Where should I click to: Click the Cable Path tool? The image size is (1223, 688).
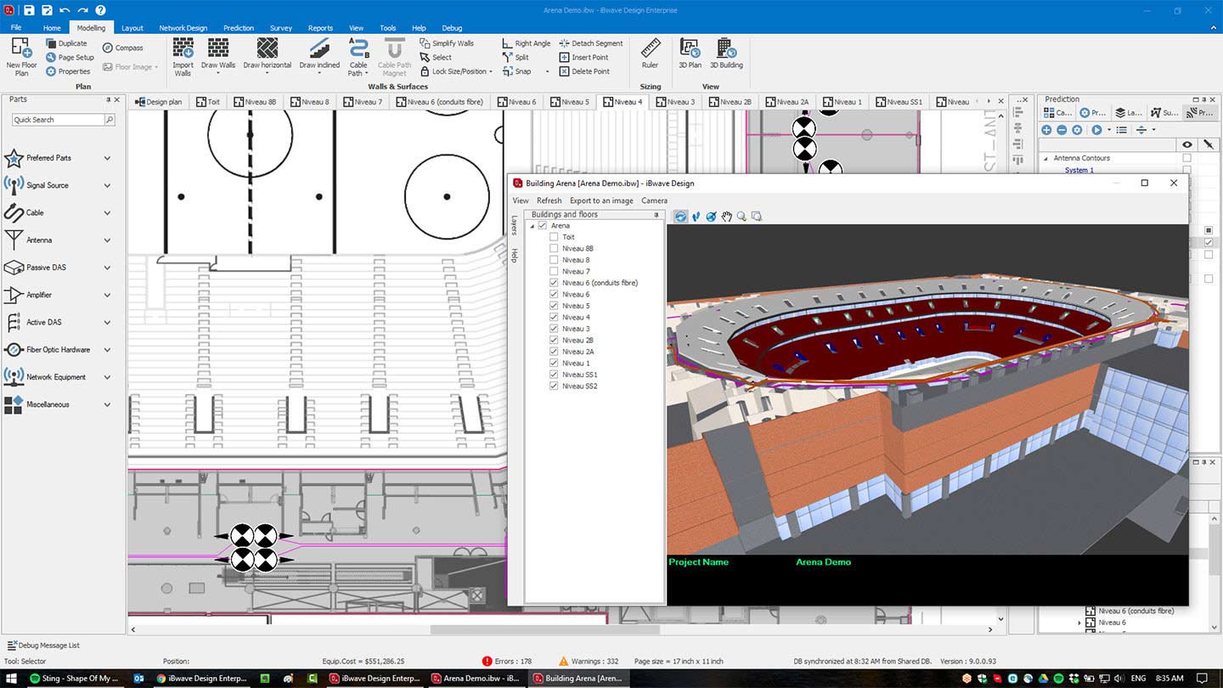358,57
